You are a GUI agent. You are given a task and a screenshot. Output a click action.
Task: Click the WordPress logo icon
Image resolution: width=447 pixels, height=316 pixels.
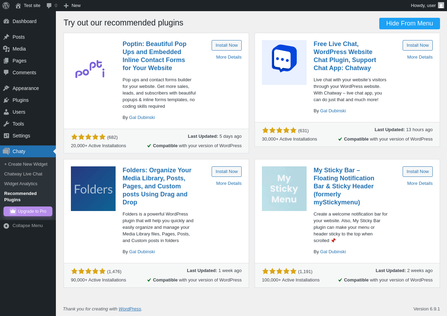[x=6, y=6]
